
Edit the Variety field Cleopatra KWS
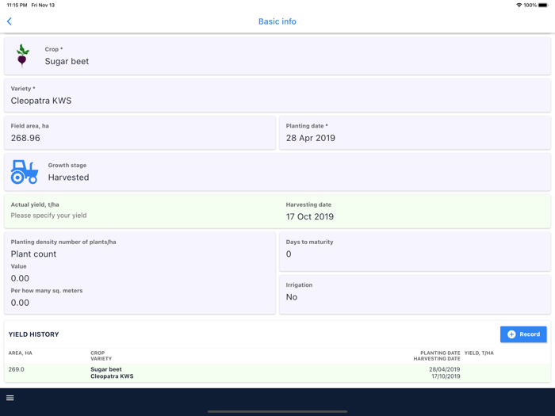point(277,96)
